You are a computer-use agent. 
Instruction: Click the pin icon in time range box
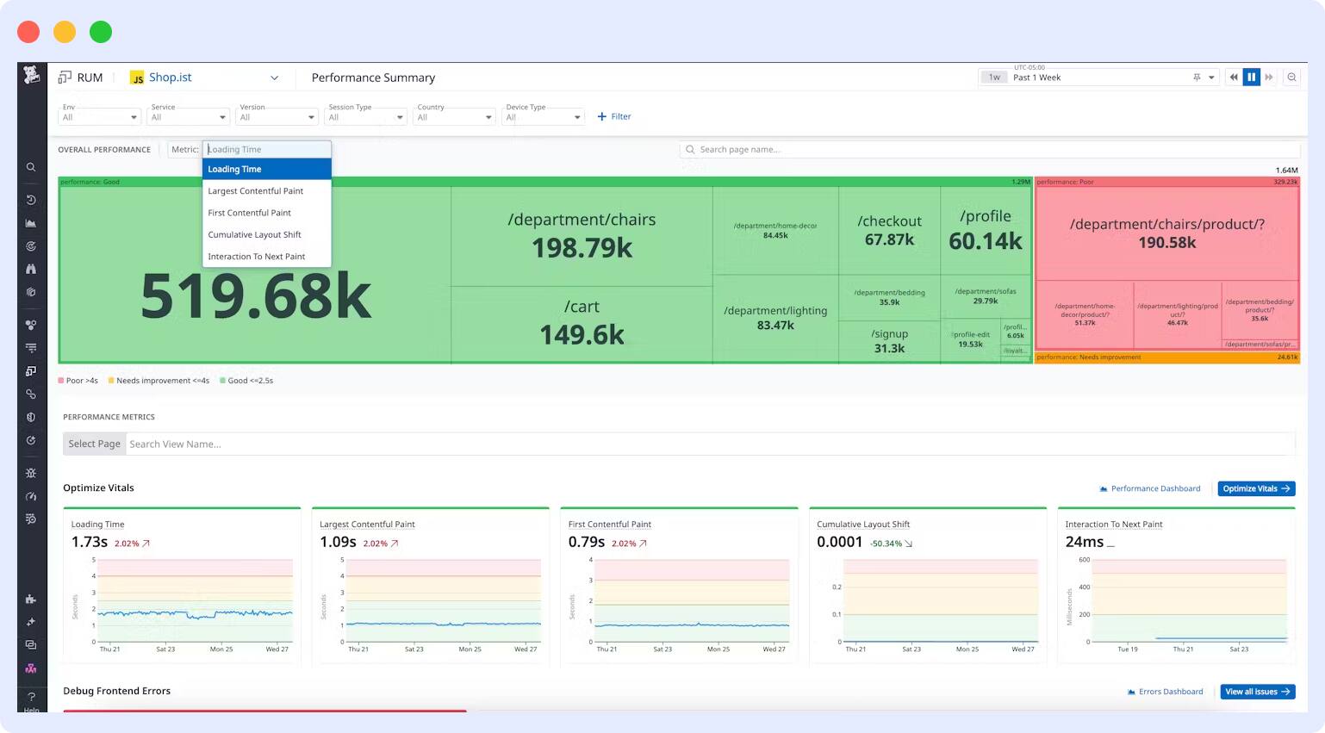[1197, 78]
